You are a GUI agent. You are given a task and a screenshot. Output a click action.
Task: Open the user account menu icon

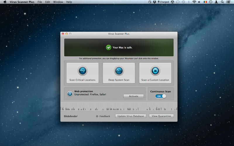click(216, 2)
